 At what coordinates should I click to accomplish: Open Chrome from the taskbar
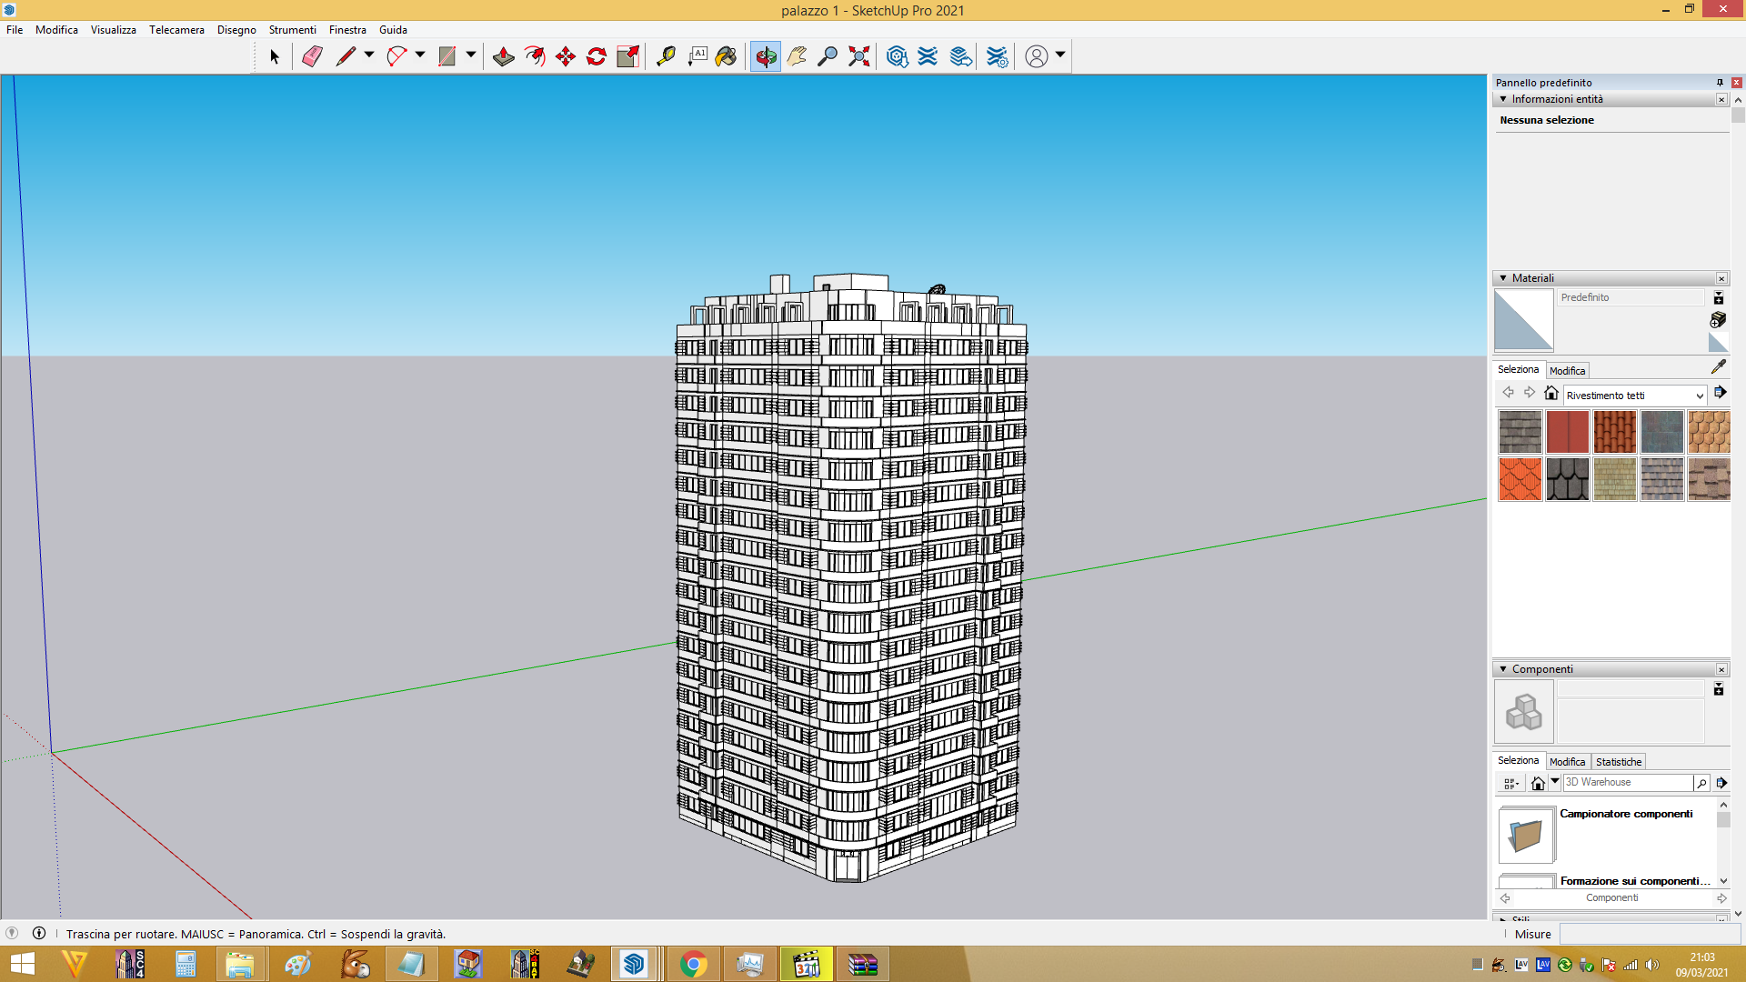tap(693, 964)
